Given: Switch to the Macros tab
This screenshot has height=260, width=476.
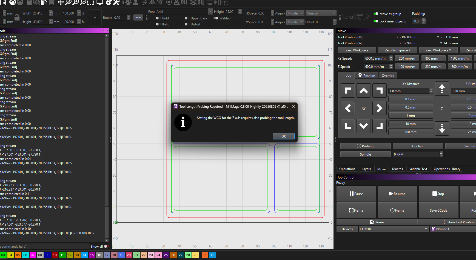Looking at the screenshot, I should (x=397, y=169).
